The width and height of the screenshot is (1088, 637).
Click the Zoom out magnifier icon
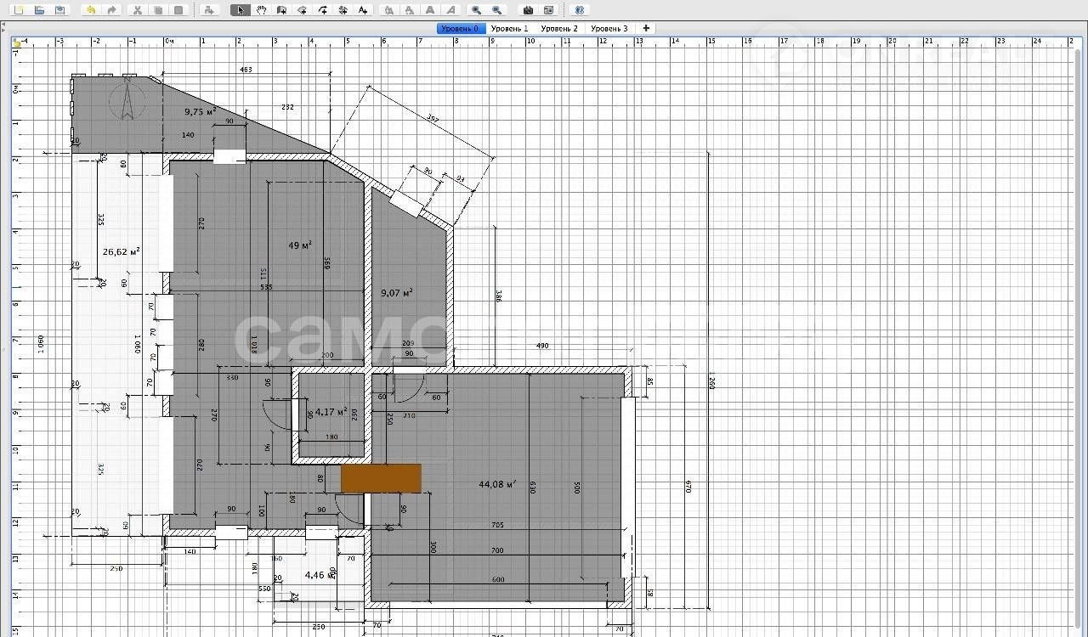[497, 10]
